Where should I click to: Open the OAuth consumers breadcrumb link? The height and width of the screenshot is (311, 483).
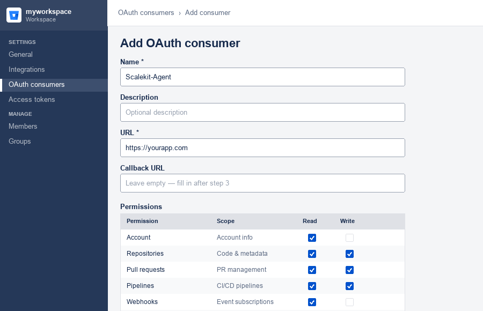pyautogui.click(x=146, y=12)
